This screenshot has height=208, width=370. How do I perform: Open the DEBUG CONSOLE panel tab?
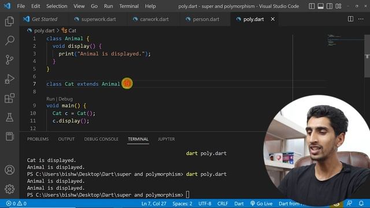[x=101, y=139]
